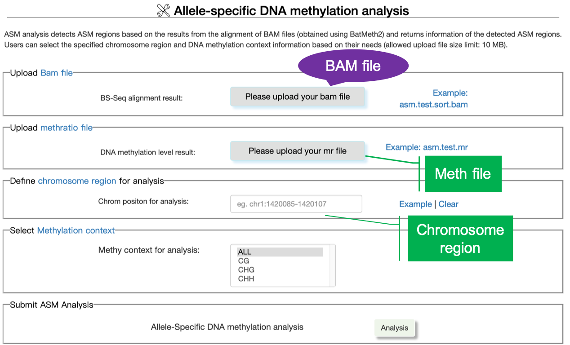Click the chromosome position input field
Image resolution: width=570 pixels, height=345 pixels.
click(x=296, y=203)
